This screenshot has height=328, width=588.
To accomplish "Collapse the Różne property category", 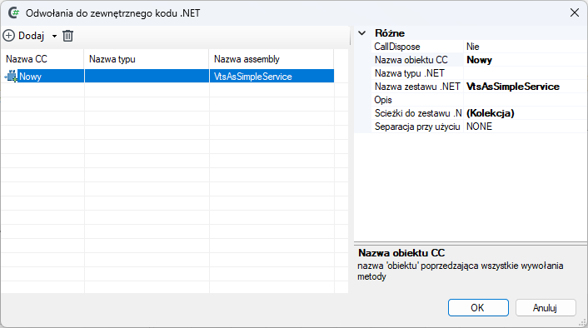I will pyautogui.click(x=361, y=33).
